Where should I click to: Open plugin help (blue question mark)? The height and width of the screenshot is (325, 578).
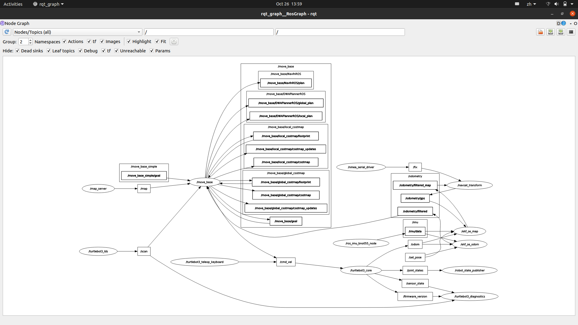[x=564, y=23]
